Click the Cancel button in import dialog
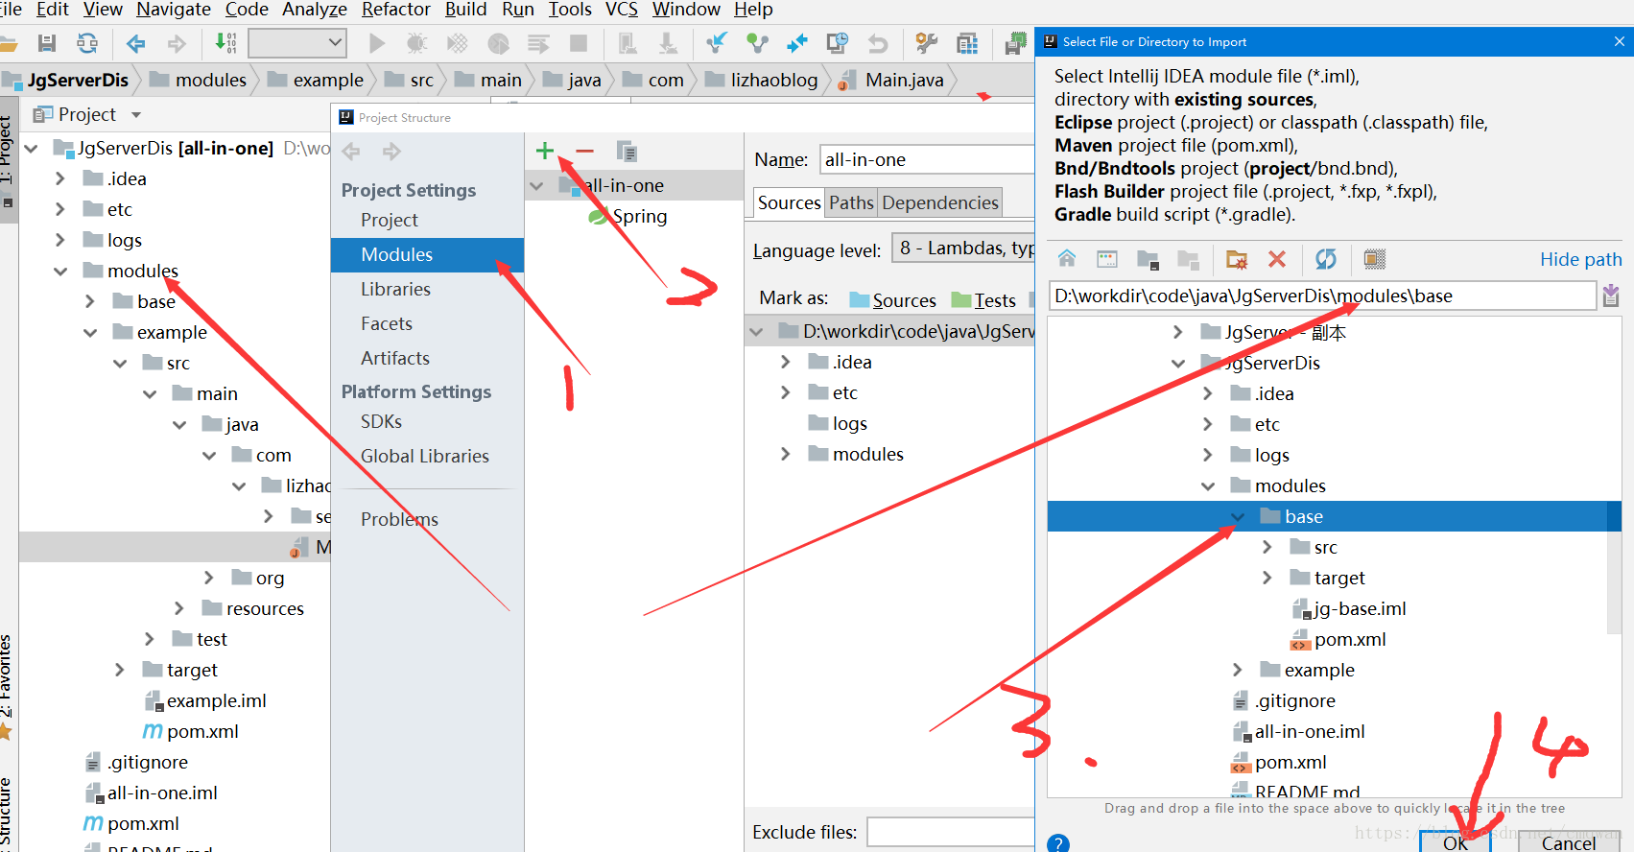1634x852 pixels. 1569,842
